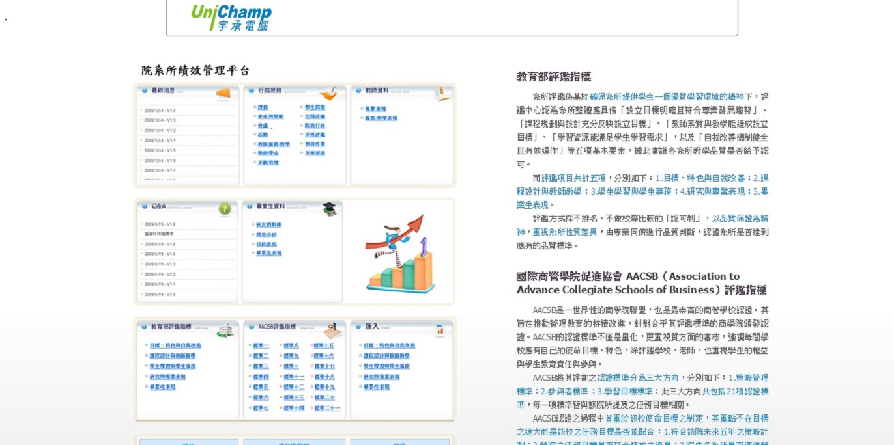The image size is (894, 445).
Task: Click the graduation cap icon in 畢業生資料
Action: [x=330, y=209]
